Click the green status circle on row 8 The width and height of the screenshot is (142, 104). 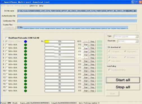click(26, 64)
